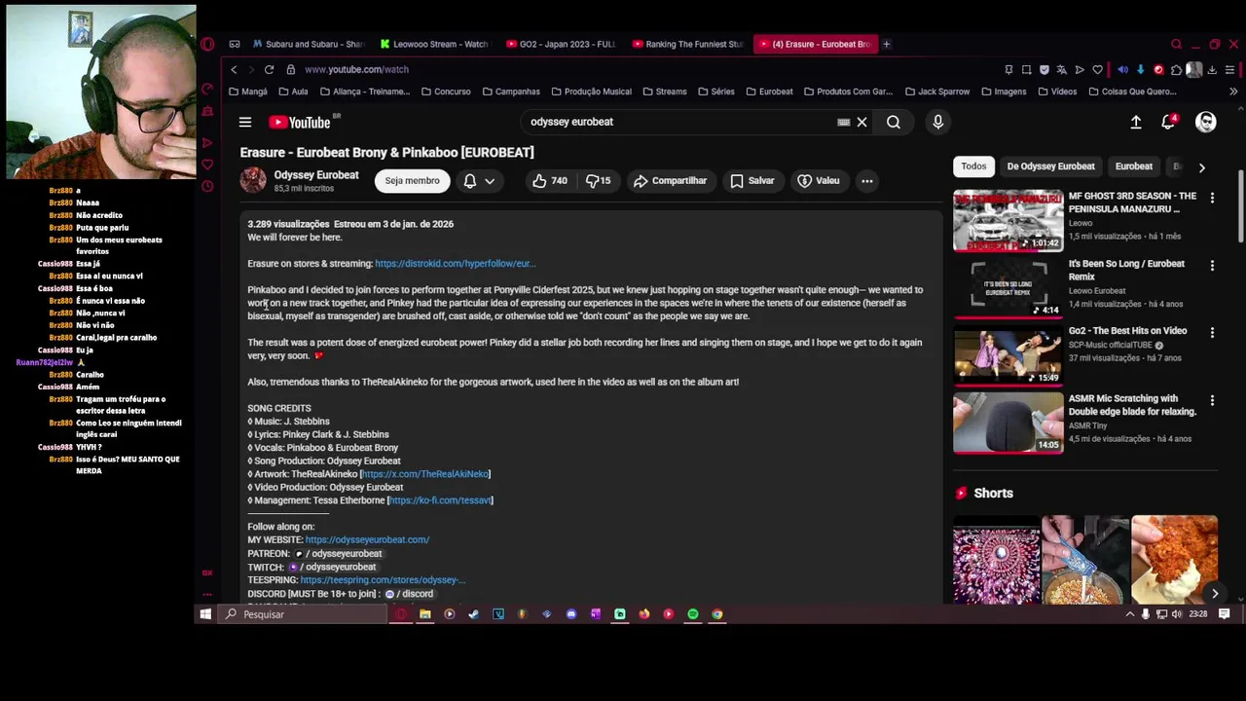Open options for ASMR Mic Scratching video
The width and height of the screenshot is (1246, 701).
tap(1212, 400)
